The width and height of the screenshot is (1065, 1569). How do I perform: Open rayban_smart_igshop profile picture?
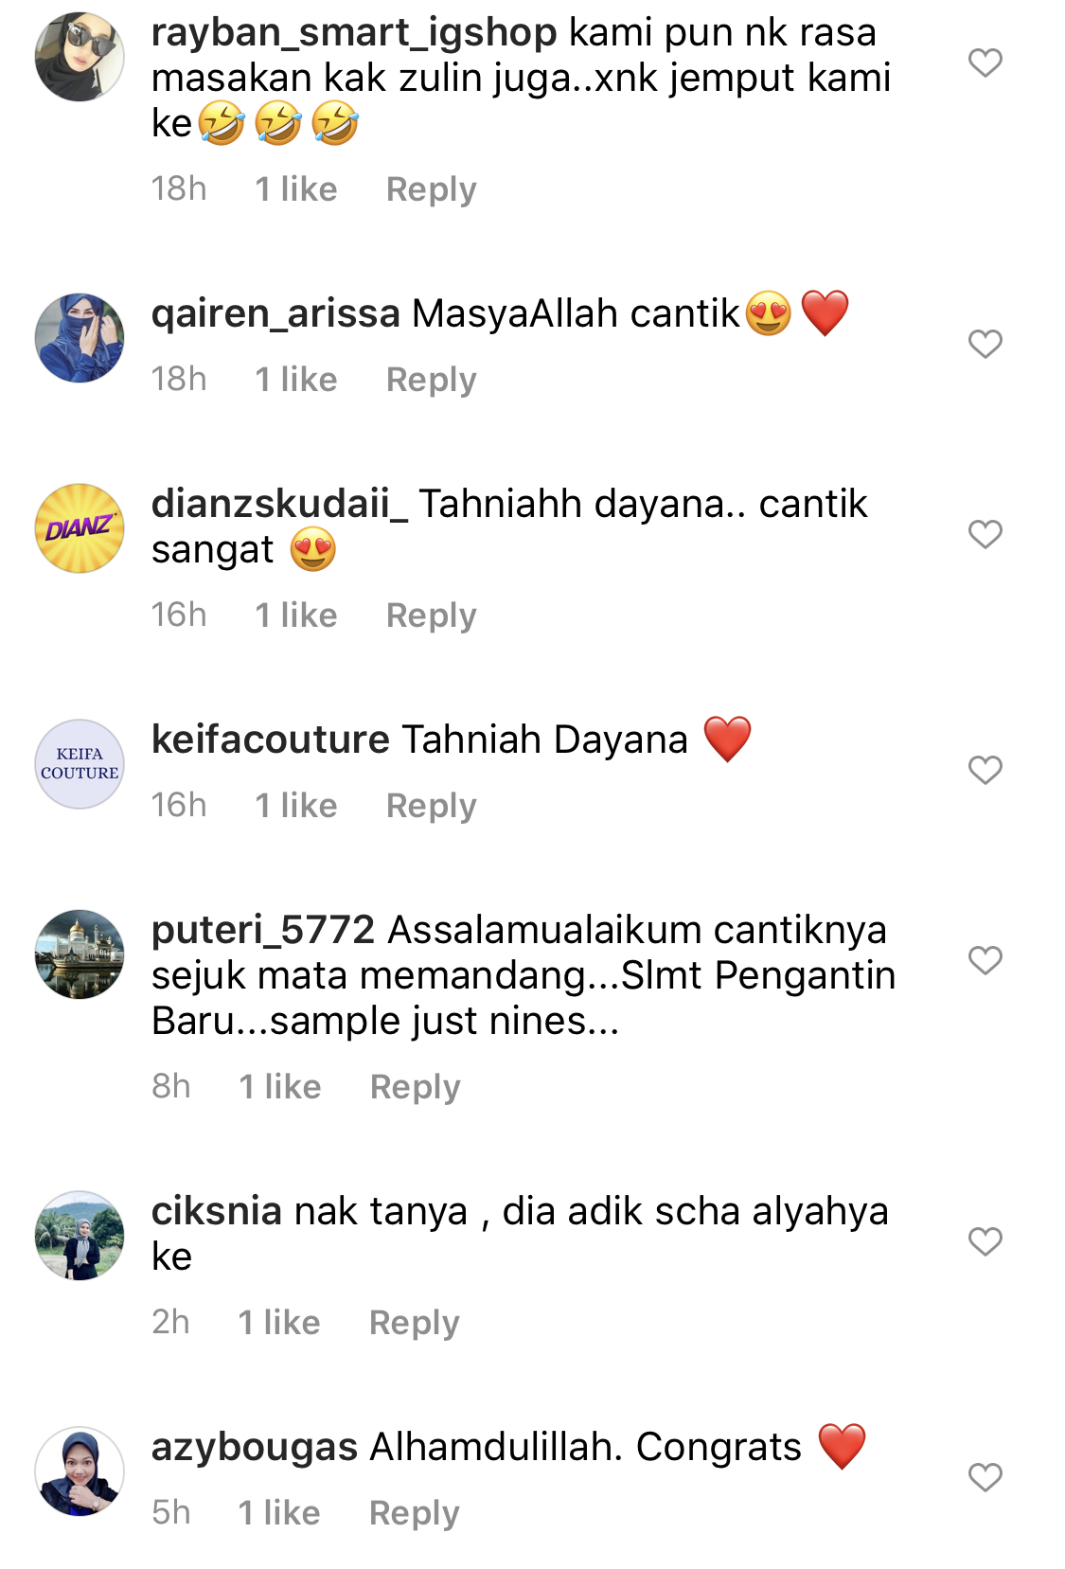point(80,57)
